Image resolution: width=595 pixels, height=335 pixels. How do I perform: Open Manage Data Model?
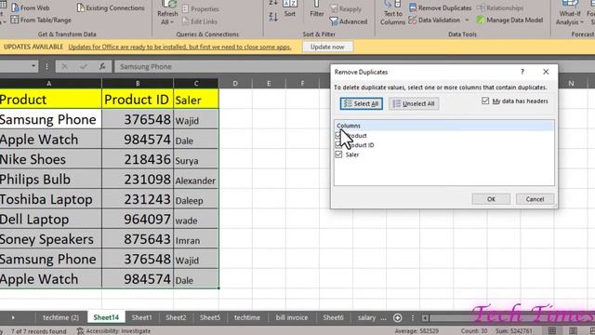tap(510, 20)
